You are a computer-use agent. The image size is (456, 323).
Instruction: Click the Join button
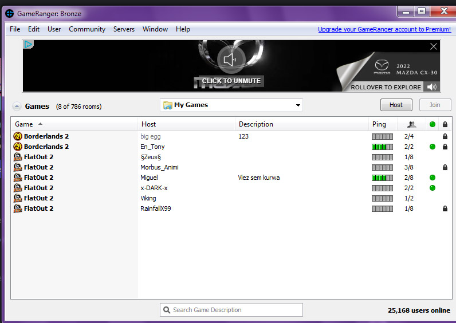pyautogui.click(x=435, y=105)
